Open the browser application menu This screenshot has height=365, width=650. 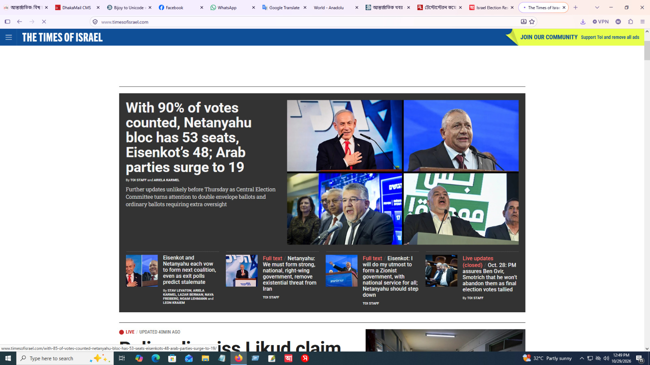(x=643, y=21)
